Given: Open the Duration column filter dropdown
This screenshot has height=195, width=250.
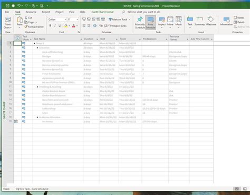Looking at the screenshot, I should [x=97, y=39].
